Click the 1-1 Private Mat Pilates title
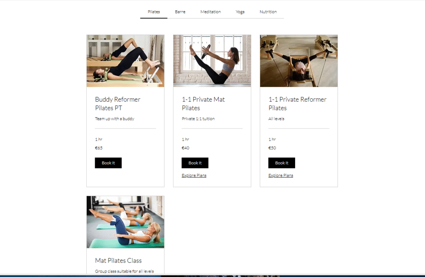425x277 pixels. click(x=203, y=104)
